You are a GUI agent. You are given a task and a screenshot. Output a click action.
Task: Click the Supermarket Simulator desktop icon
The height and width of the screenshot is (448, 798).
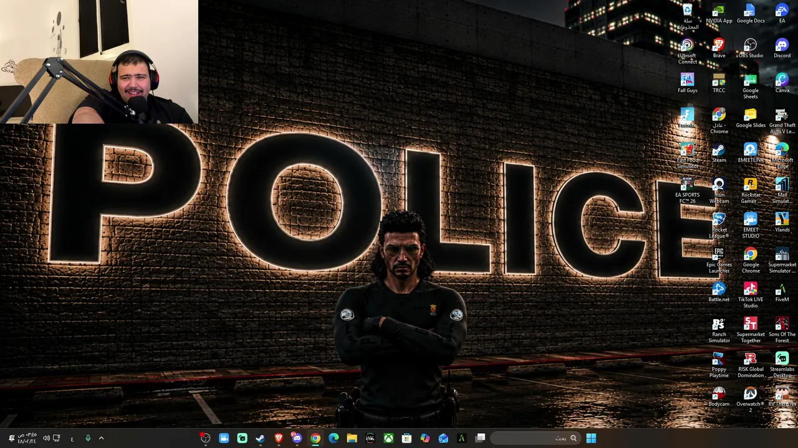(782, 261)
